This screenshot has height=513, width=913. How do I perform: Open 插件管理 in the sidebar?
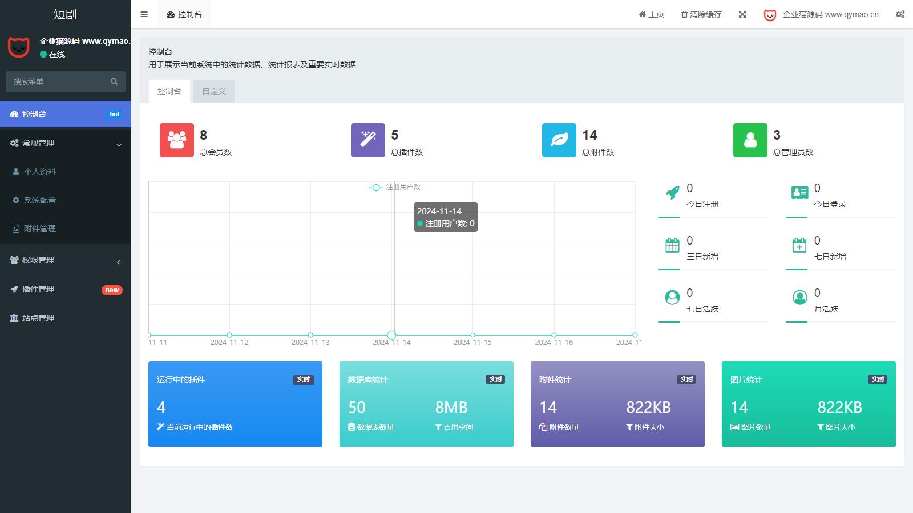point(38,289)
